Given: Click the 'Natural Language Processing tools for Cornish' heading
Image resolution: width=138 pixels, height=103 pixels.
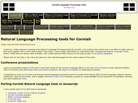Looking at the screenshot, I should tap(46, 39).
